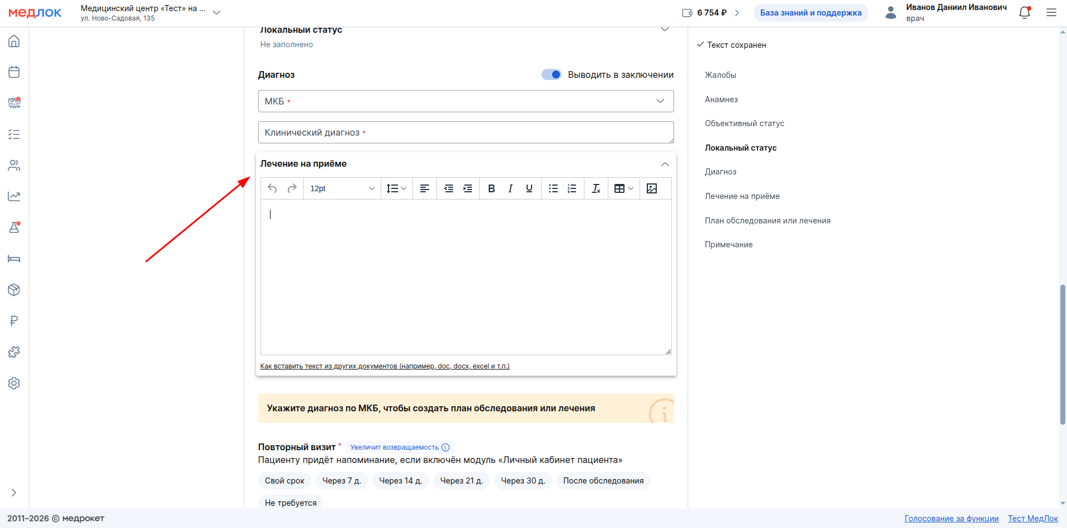Image resolution: width=1067 pixels, height=528 pixels.
Task: Click the undo arrow in editor
Action: [x=272, y=188]
